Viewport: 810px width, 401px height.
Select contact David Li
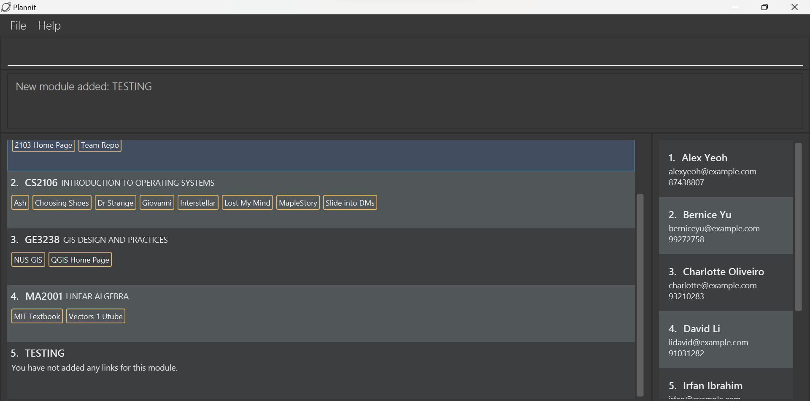(x=726, y=340)
